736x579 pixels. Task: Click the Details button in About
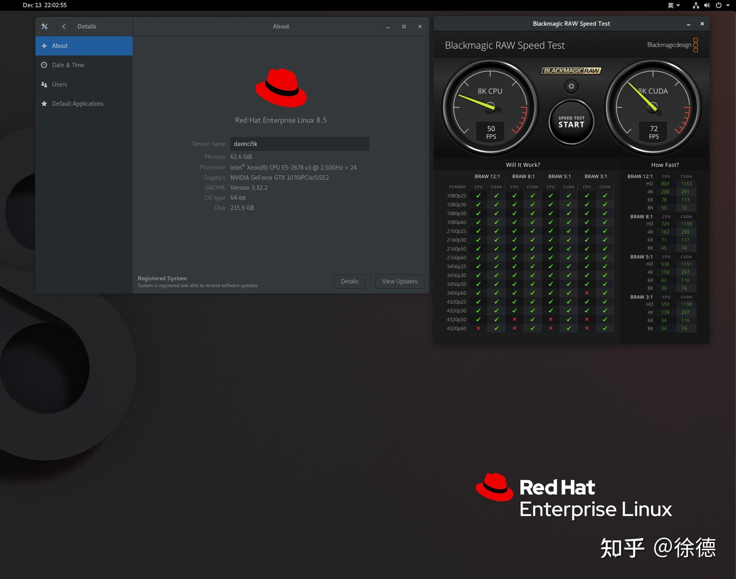pyautogui.click(x=349, y=281)
